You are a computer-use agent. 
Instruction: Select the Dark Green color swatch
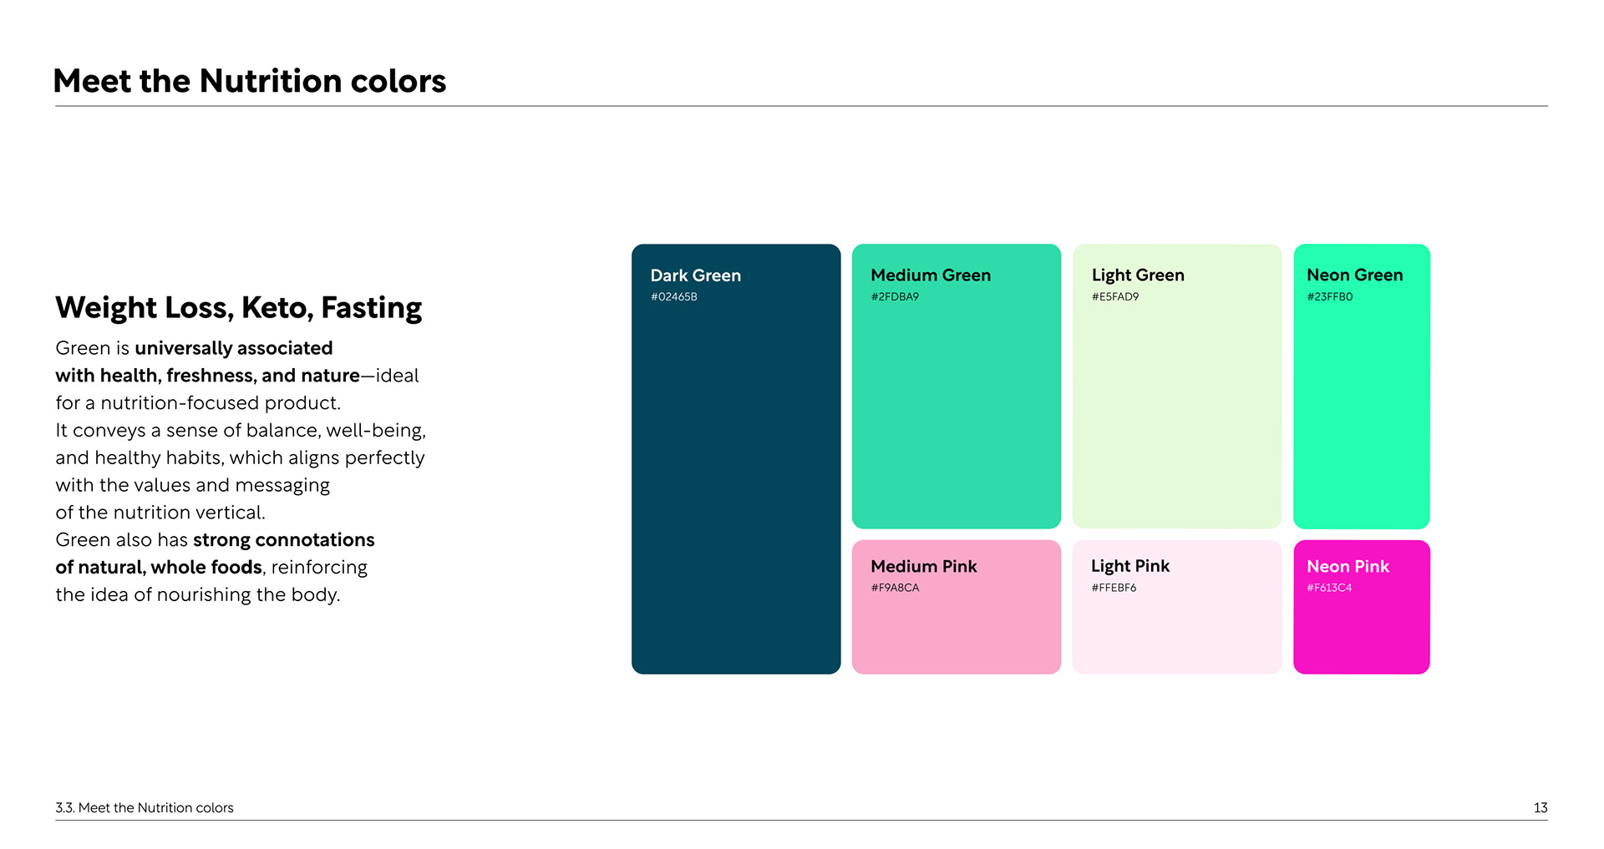coord(736,458)
